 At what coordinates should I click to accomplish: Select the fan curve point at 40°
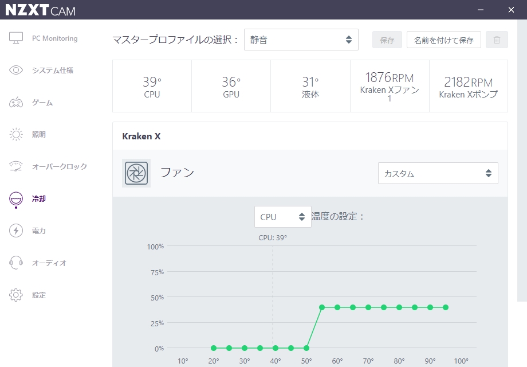pos(276,348)
